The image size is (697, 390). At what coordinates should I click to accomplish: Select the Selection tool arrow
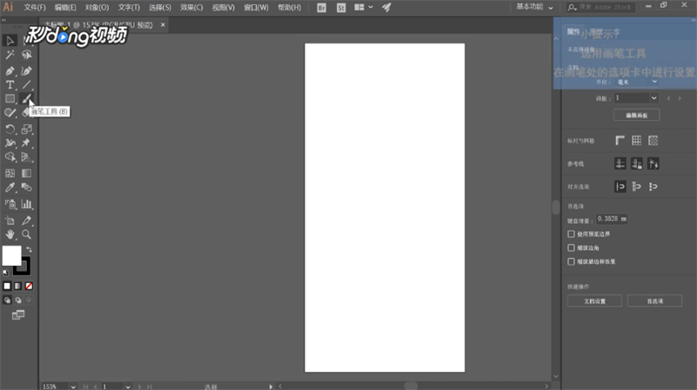pos(10,40)
